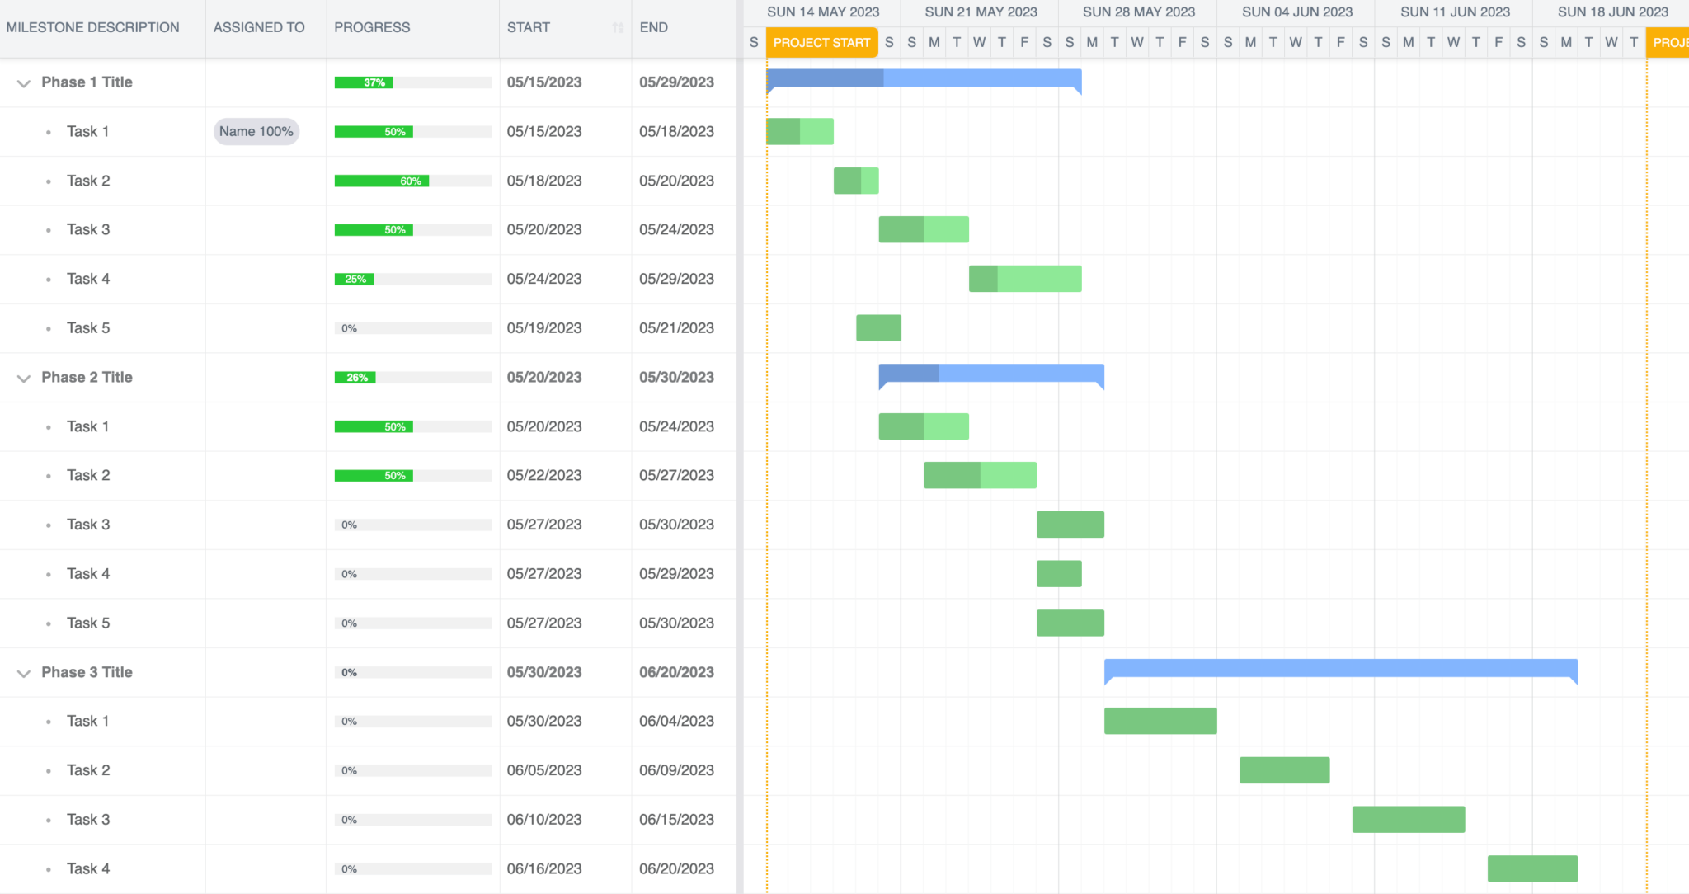Image resolution: width=1689 pixels, height=894 pixels.
Task: Click the SUN 28 MAY 2023 week header
Action: pyautogui.click(x=1138, y=12)
